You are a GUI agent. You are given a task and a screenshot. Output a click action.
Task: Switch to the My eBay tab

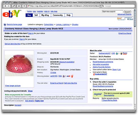click(45, 15)
